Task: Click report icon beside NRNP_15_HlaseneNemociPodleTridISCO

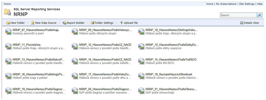Action: (141, 61)
